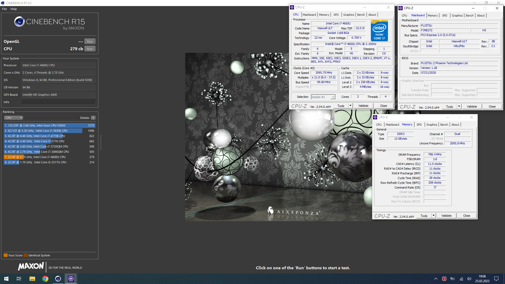
Task: Open the notification center icon
Action: [496, 279]
